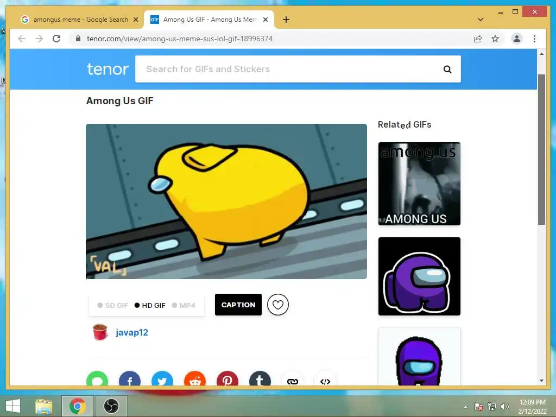Viewport: 556px width, 417px height.
Task: Favorite the GIF with heart icon
Action: tap(278, 305)
